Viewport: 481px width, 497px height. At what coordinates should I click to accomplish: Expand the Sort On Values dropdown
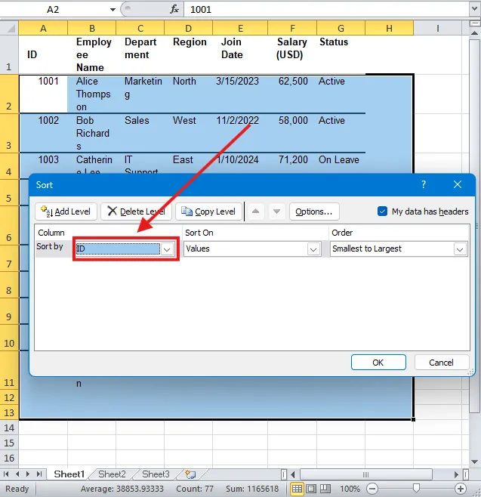313,248
